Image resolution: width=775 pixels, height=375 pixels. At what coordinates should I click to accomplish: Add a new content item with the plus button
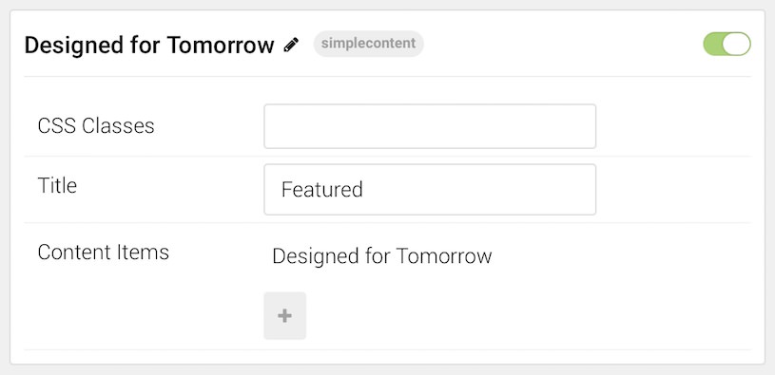click(x=284, y=316)
